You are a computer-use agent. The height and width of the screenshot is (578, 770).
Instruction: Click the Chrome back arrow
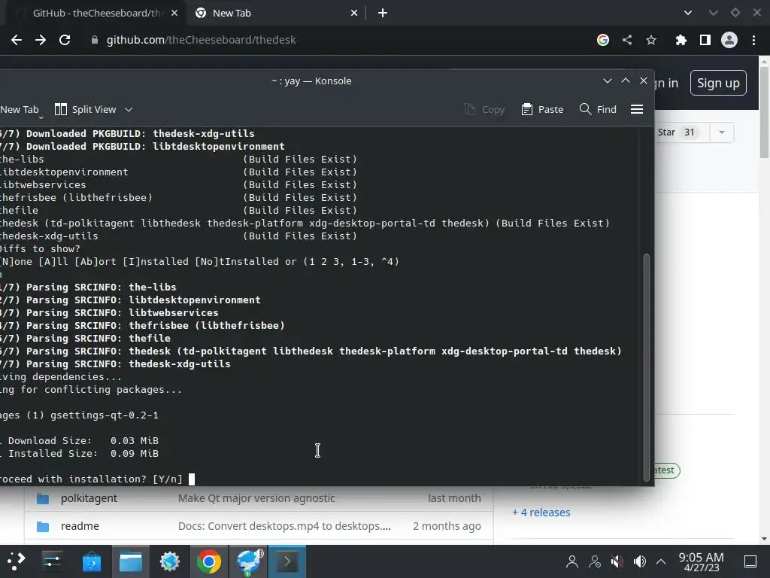tap(17, 40)
